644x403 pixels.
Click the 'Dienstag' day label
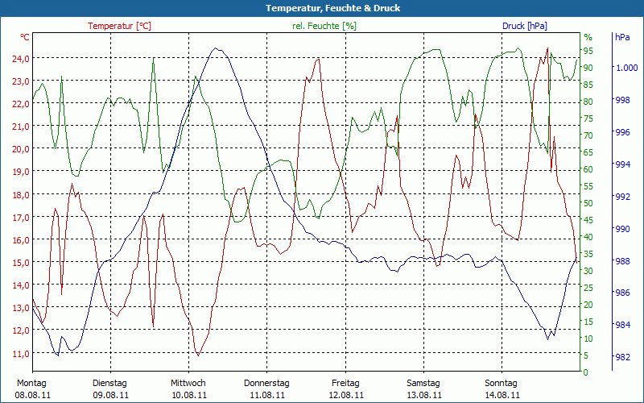click(x=109, y=384)
